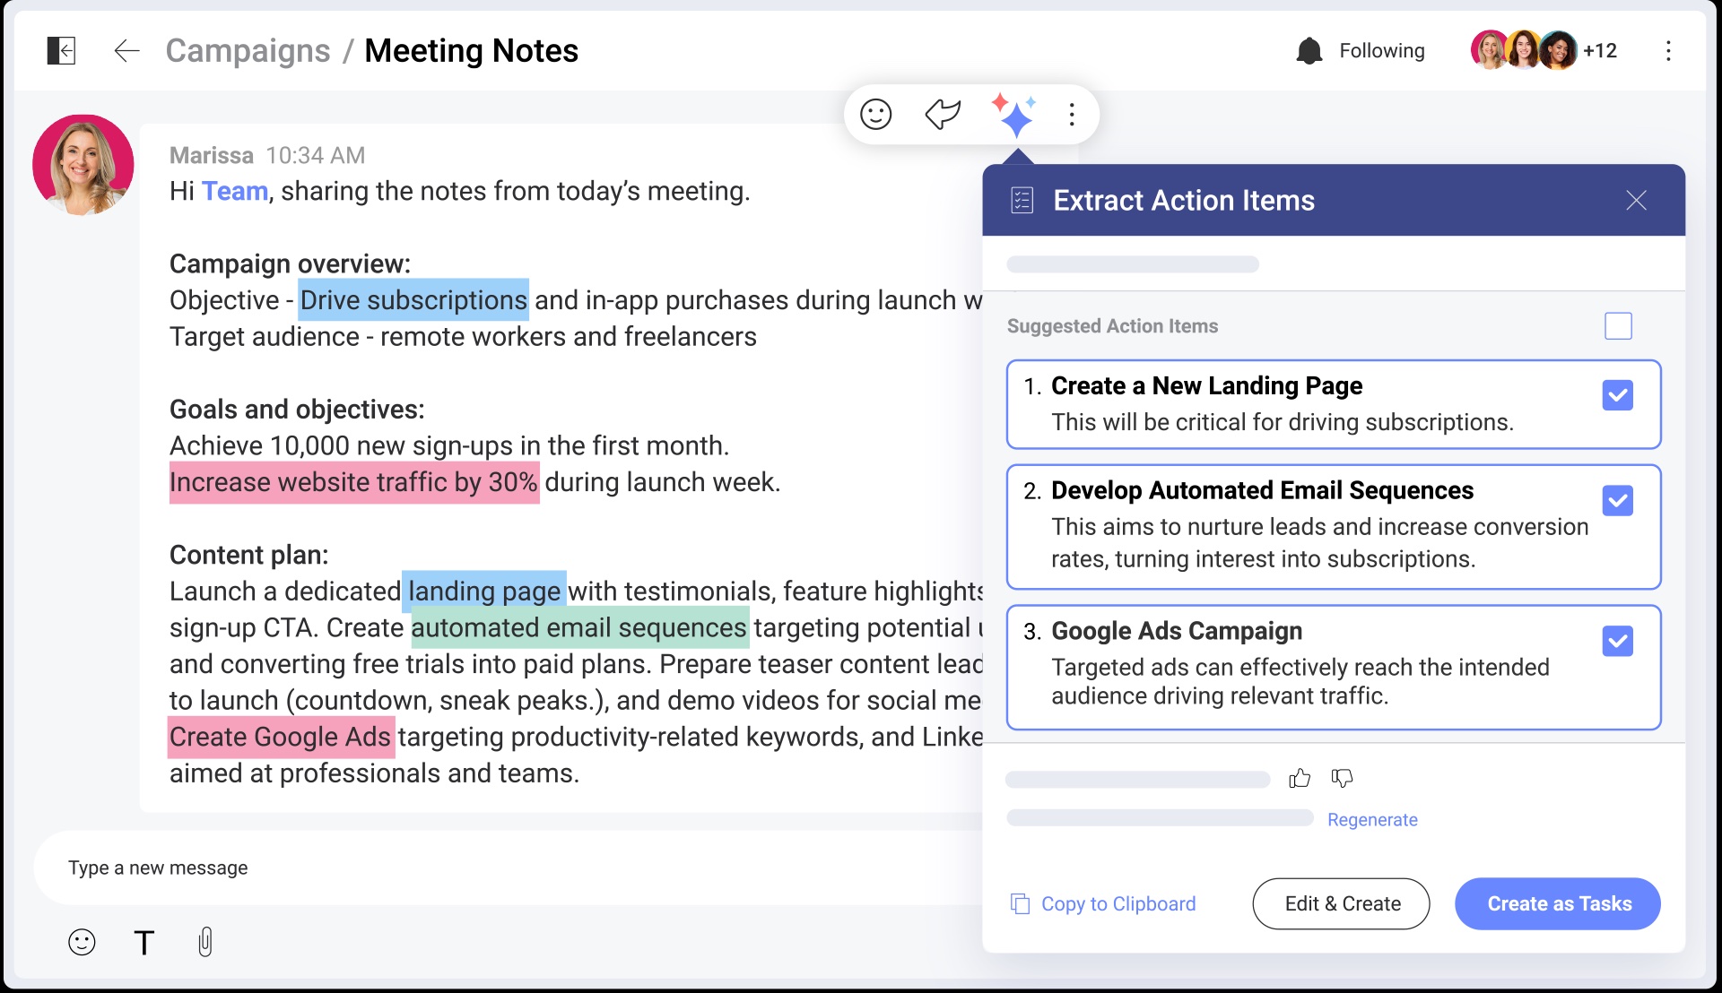
Task: Click the highlighted Create Google Ads text
Action: tap(281, 737)
